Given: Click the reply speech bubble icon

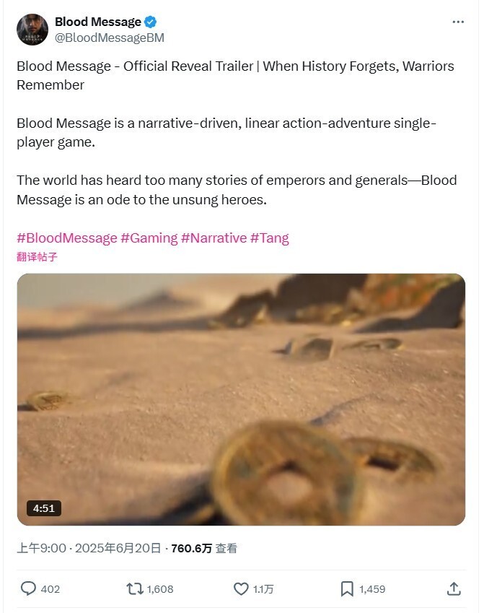Looking at the screenshot, I should (28, 588).
